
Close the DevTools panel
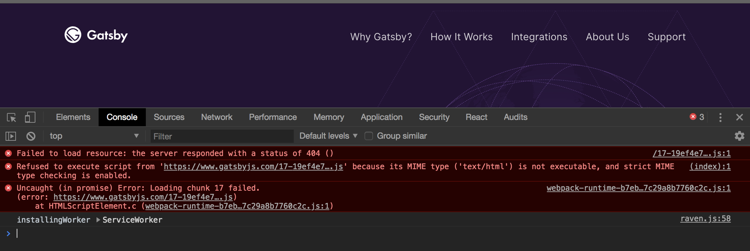[x=740, y=117]
